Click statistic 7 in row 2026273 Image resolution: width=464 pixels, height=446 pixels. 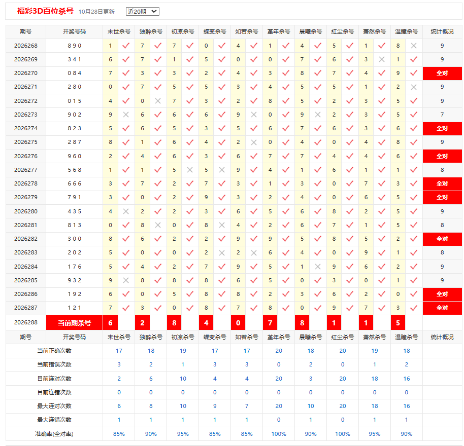click(442, 115)
